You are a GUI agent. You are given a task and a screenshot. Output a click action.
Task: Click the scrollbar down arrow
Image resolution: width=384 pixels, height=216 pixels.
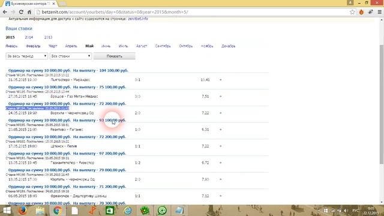382,202
